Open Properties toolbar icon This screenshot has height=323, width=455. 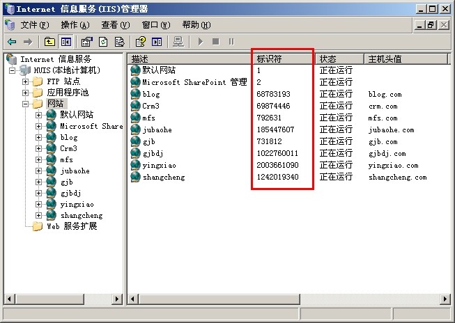click(87, 42)
